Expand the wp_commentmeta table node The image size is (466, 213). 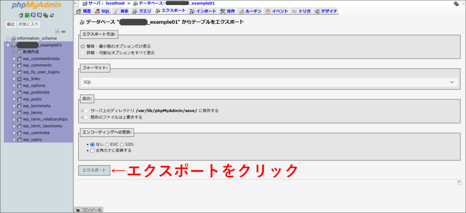click(x=14, y=59)
